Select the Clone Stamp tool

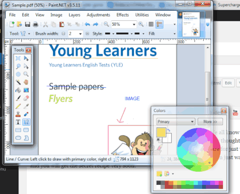coord(18,114)
